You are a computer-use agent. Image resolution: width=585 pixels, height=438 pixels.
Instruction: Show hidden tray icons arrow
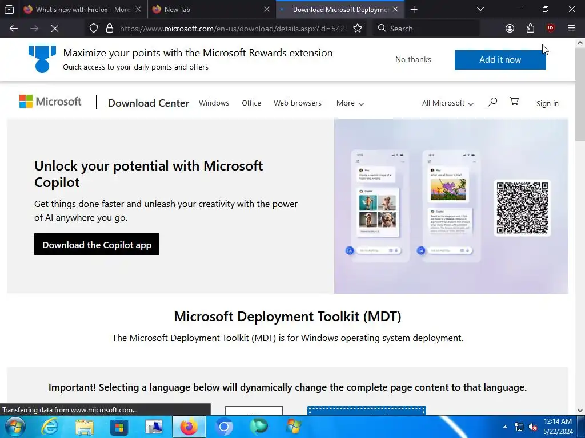coord(505,427)
